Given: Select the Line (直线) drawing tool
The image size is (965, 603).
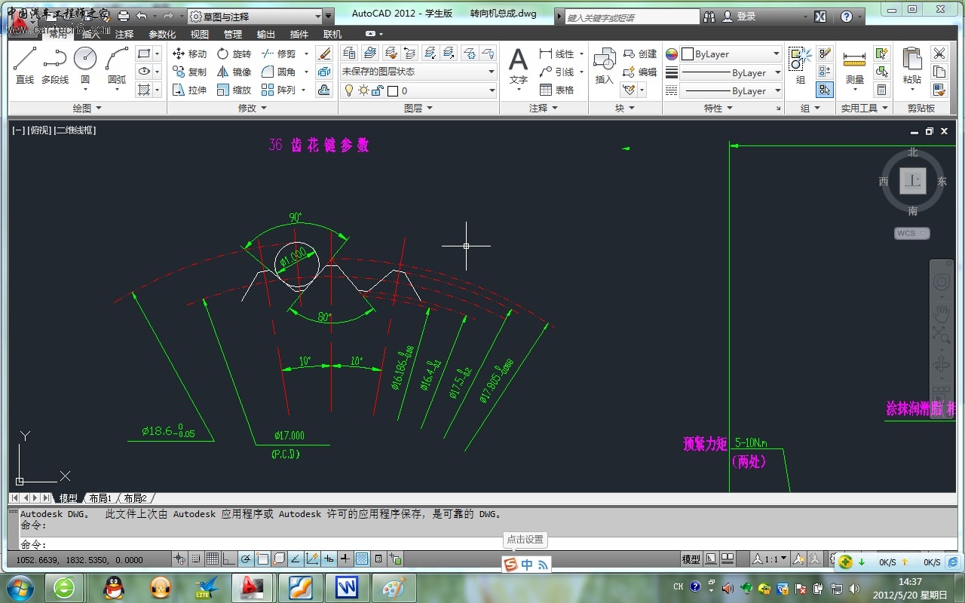Looking at the screenshot, I should 25,65.
